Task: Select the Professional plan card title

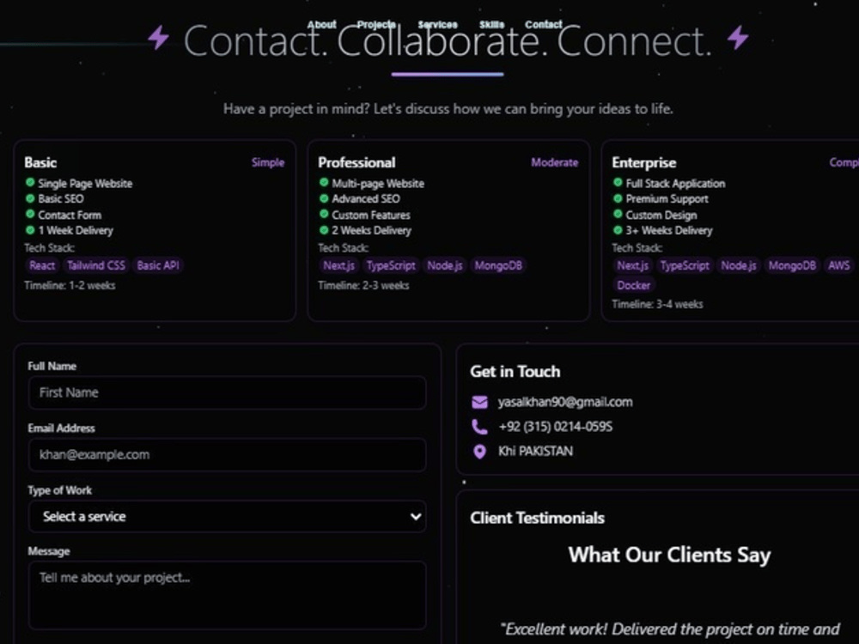Action: tap(356, 162)
